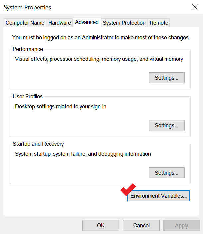Screen dimensions: 203x234
Task: Go to the System Protection tab
Action: 124,23
